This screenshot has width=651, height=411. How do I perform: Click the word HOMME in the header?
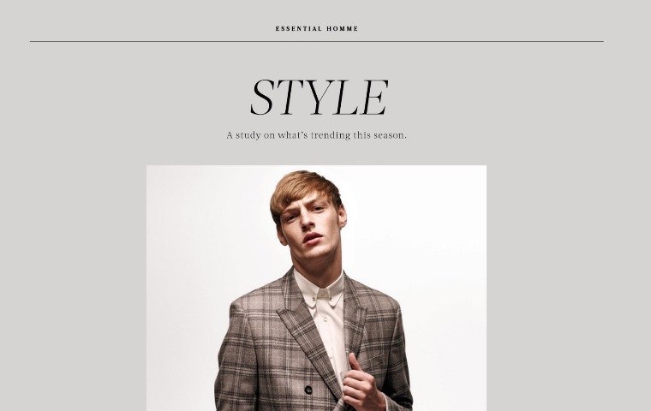pyautogui.click(x=343, y=28)
